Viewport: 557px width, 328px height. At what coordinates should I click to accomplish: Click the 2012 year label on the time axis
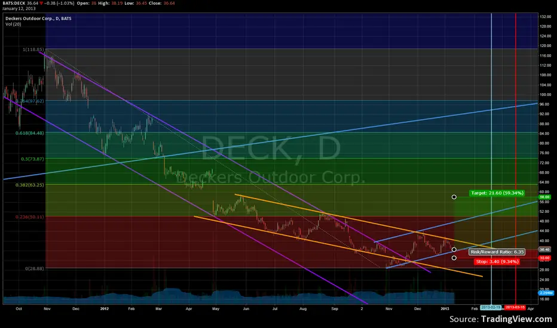click(105, 309)
